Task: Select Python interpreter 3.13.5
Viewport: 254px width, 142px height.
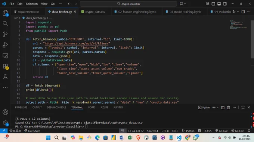Action: click(x=208, y=131)
